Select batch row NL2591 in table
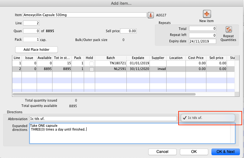The width and height of the screenshot is (244, 158). pos(111,69)
